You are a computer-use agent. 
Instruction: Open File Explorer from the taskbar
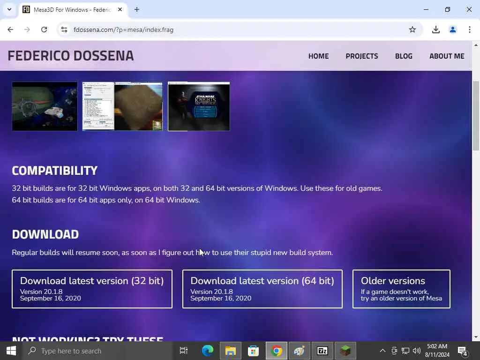coord(231,351)
